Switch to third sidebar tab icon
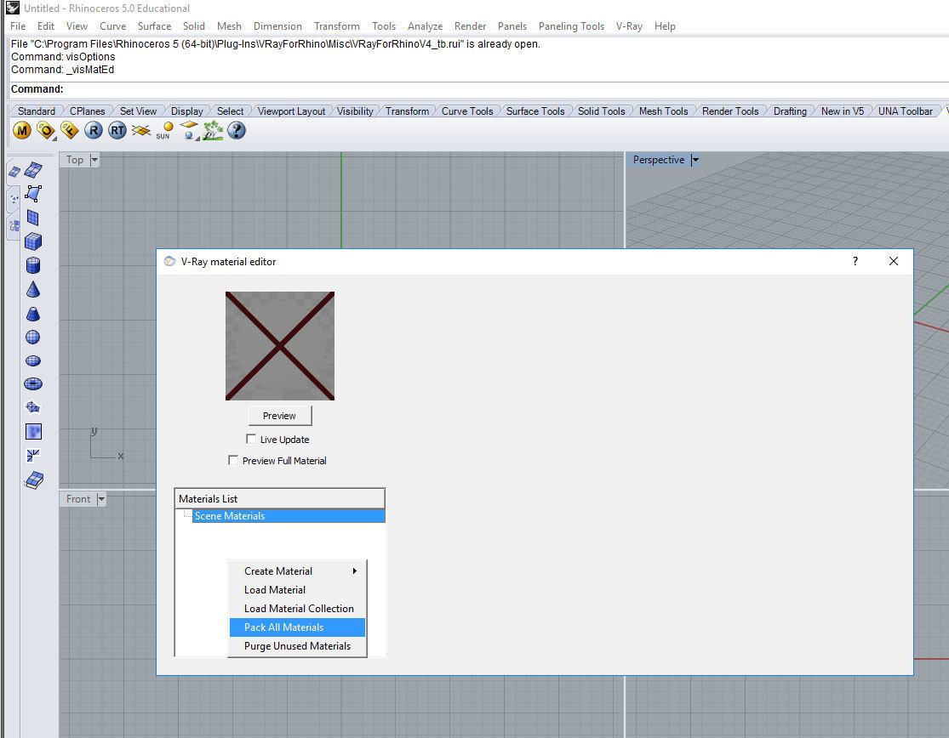The height and width of the screenshot is (738, 949). 14,227
